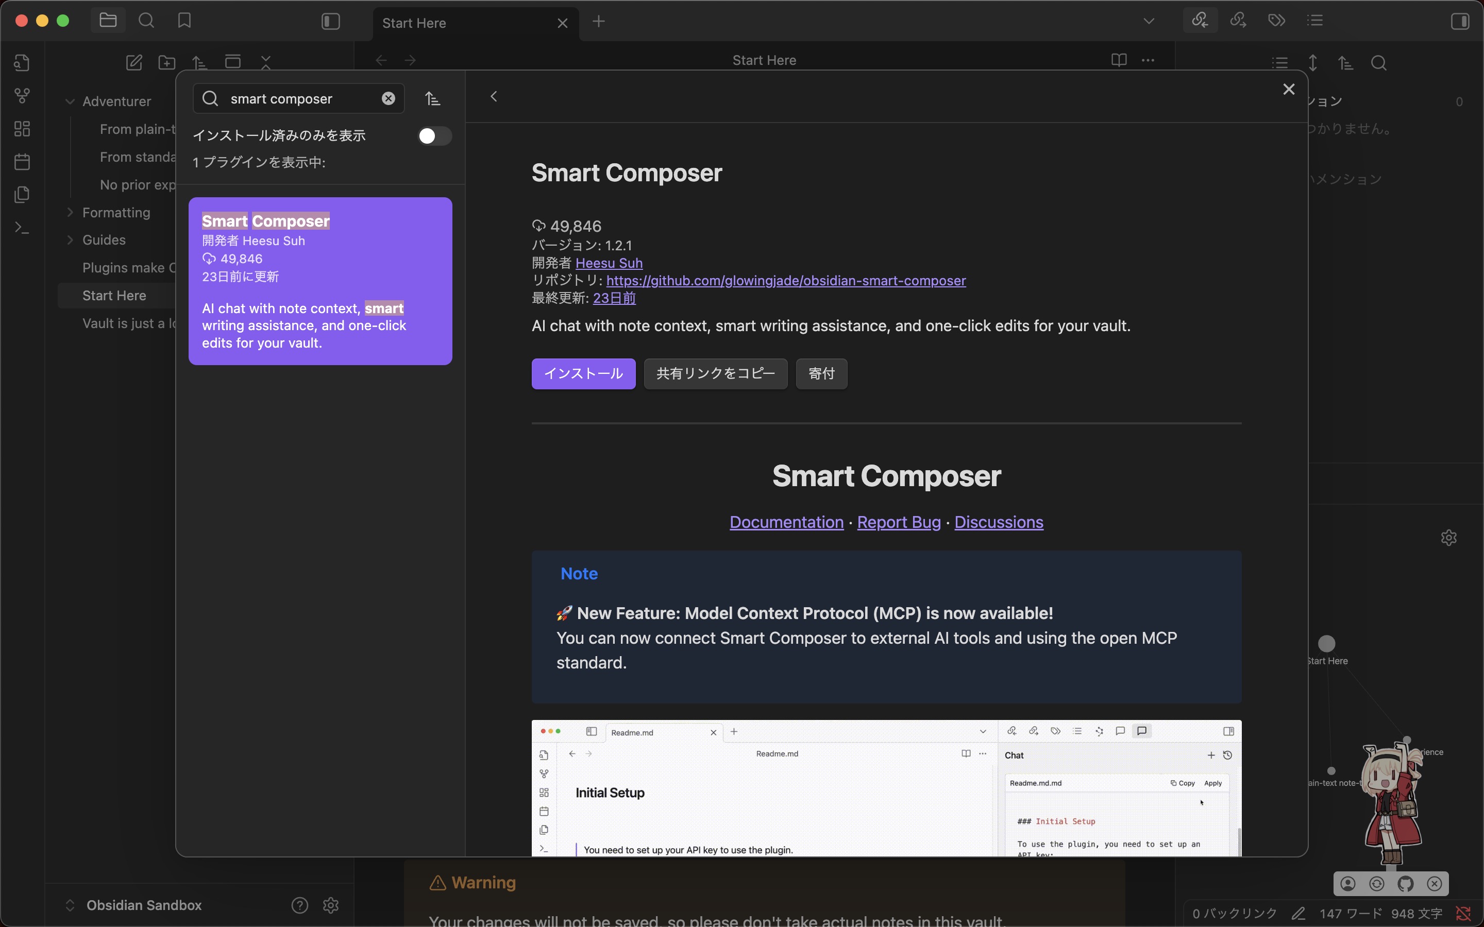Click the bookmarks icon in top bar
The image size is (1484, 927).
click(184, 21)
